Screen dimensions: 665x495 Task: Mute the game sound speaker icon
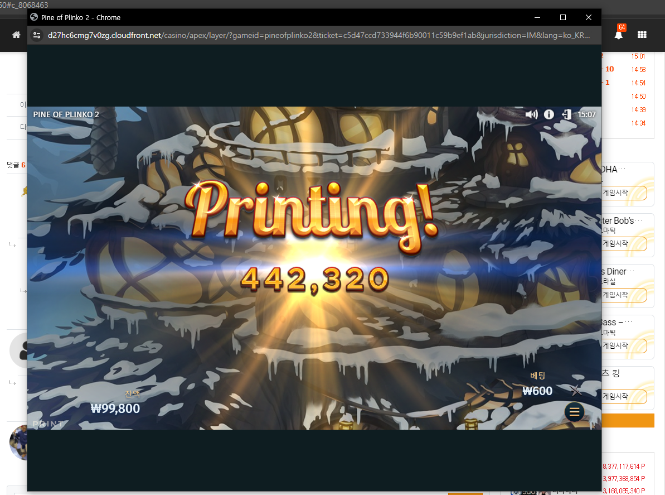pyautogui.click(x=531, y=114)
